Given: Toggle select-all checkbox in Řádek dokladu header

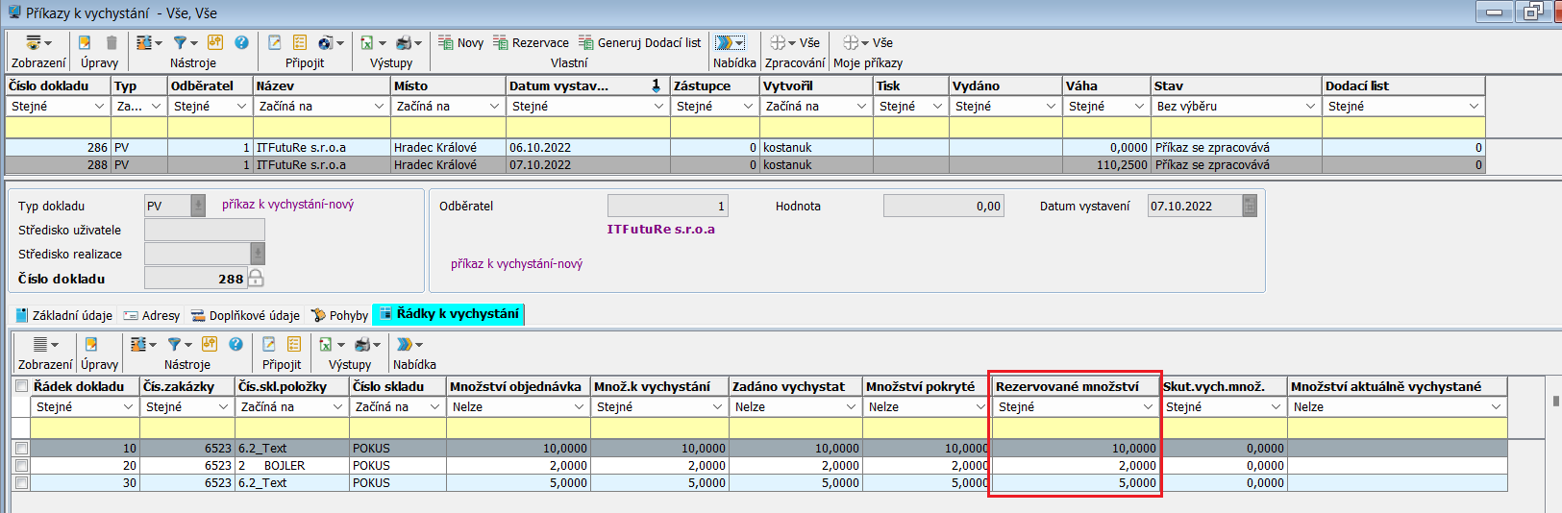Looking at the screenshot, I should 21,386.
